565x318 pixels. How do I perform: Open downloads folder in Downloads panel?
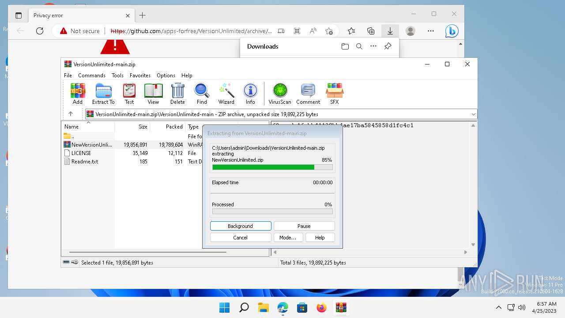coord(345,46)
